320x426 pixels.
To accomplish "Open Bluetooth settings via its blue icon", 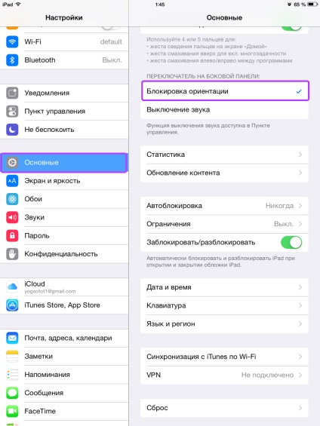I will (12, 60).
